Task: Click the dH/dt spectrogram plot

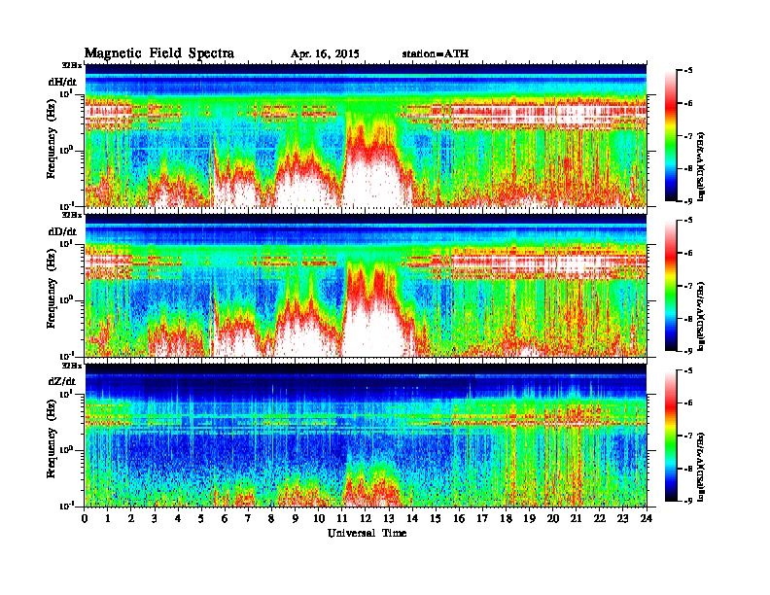Action: (366, 135)
